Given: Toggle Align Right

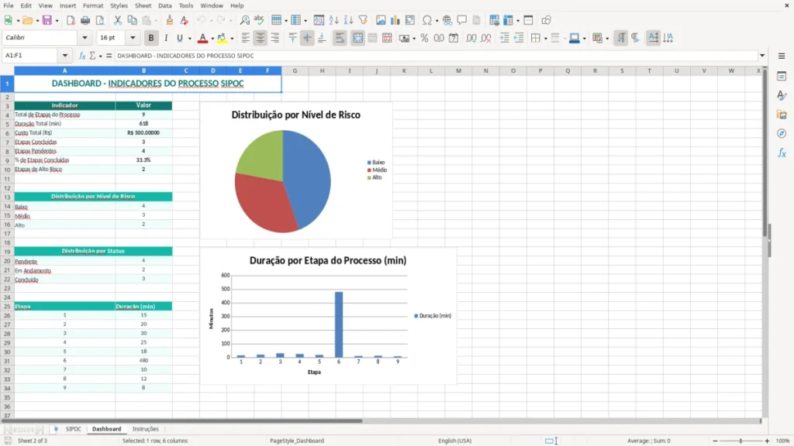Looking at the screenshot, I should pos(275,38).
